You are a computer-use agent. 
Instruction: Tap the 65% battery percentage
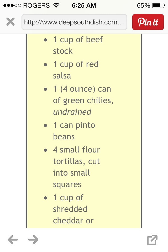point(143,6)
